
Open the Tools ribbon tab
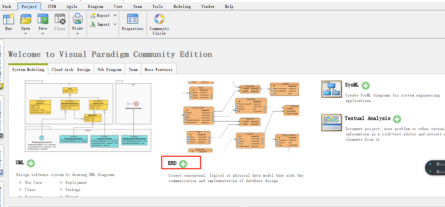click(158, 6)
